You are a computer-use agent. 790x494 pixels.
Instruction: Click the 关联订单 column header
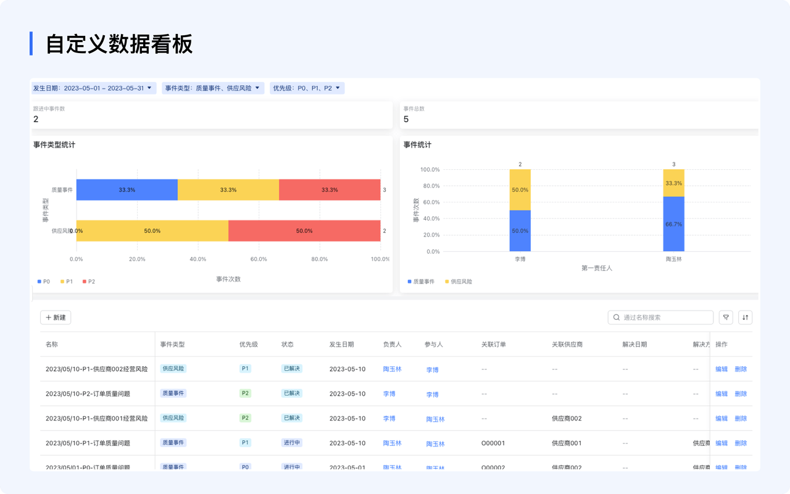[x=494, y=345]
